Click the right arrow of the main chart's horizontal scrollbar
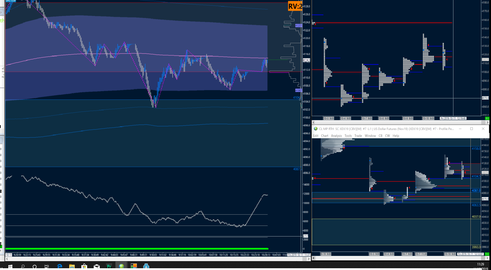491x270 pixels. tap(309, 259)
